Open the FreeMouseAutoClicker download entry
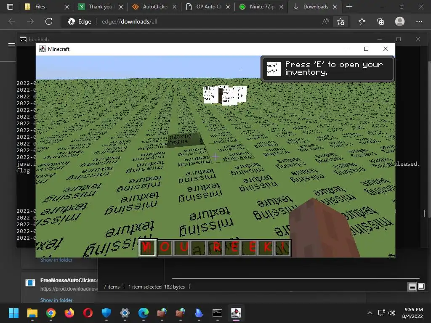The width and height of the screenshot is (431, 323). click(x=69, y=281)
